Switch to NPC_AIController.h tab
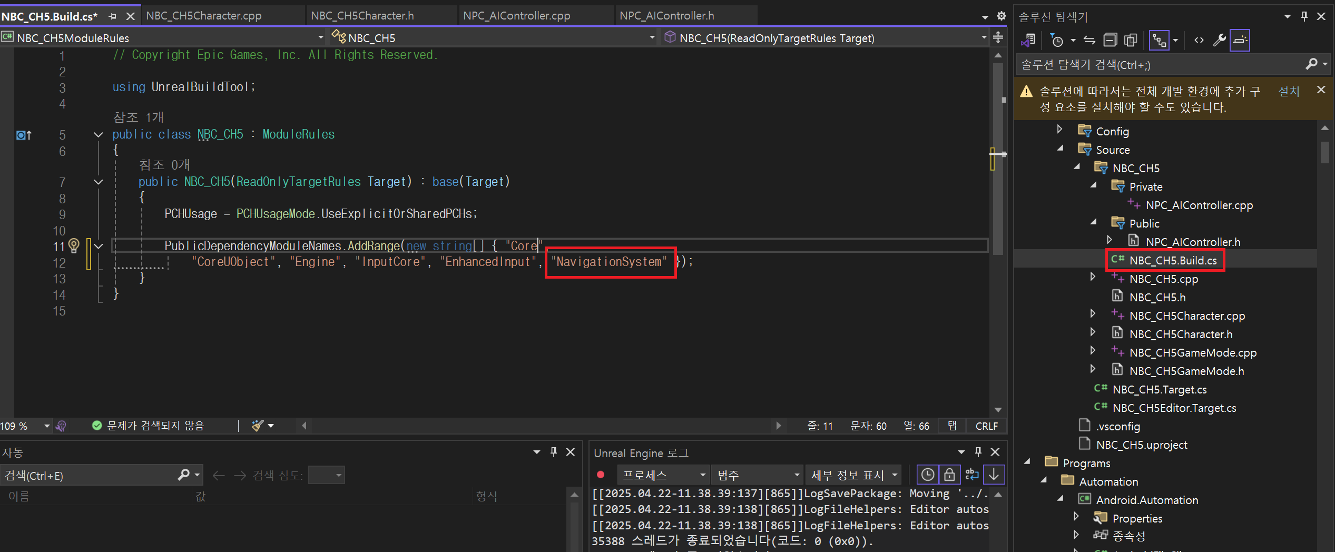This screenshot has height=552, width=1335. click(x=666, y=16)
